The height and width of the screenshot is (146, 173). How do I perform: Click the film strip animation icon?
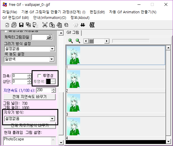click(92, 25)
